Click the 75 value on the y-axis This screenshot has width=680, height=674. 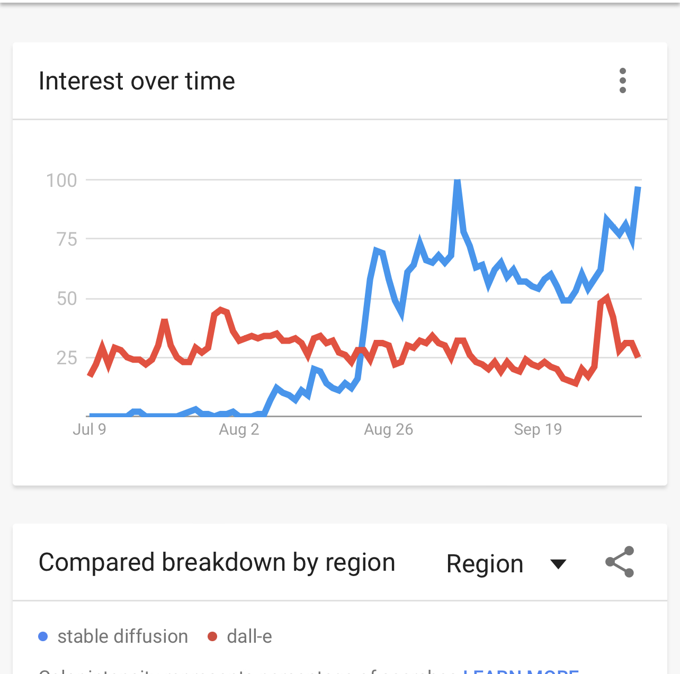tap(67, 239)
